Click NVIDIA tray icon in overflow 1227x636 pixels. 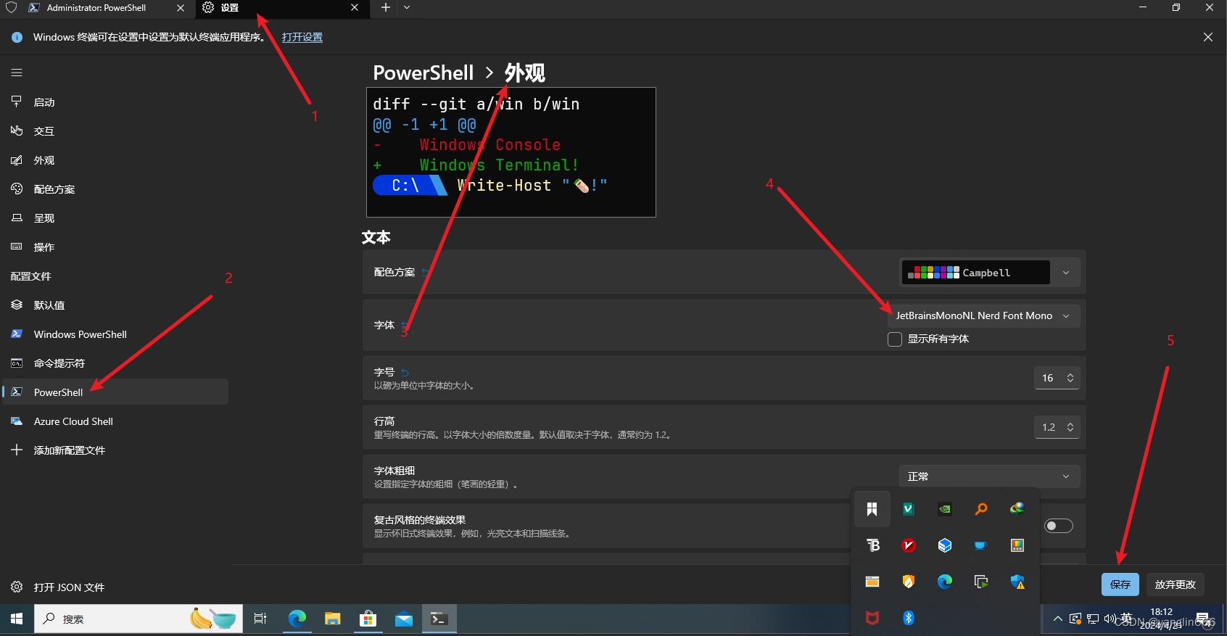click(945, 509)
